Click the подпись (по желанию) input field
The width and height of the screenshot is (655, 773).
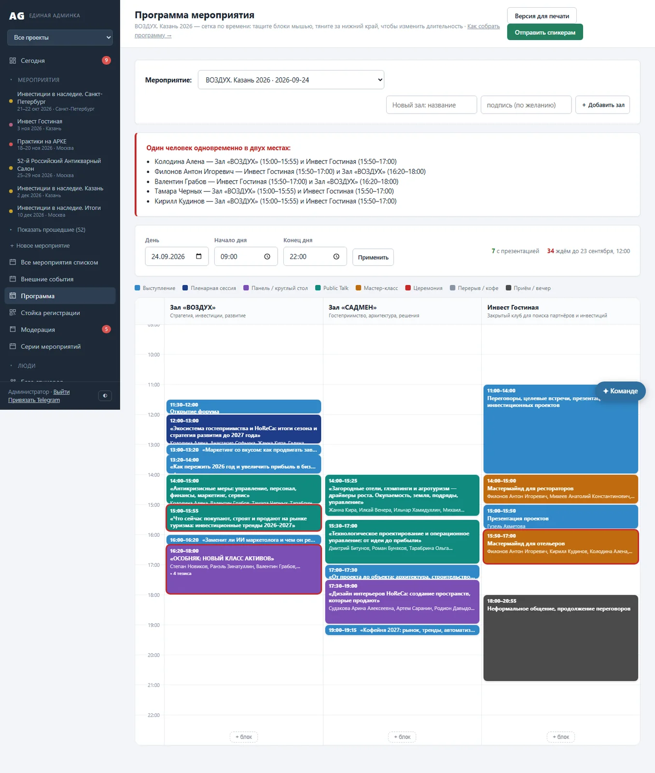click(526, 105)
